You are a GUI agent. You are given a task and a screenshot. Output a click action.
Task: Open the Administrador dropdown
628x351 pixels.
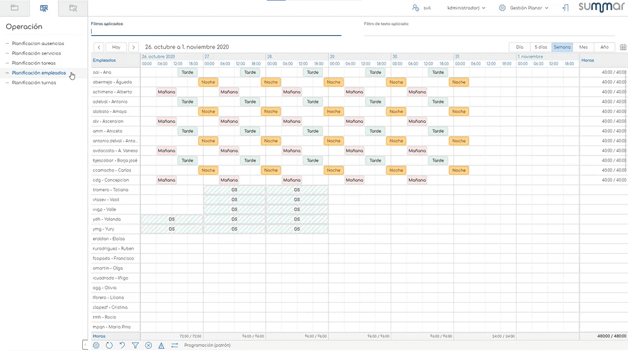click(x=466, y=8)
